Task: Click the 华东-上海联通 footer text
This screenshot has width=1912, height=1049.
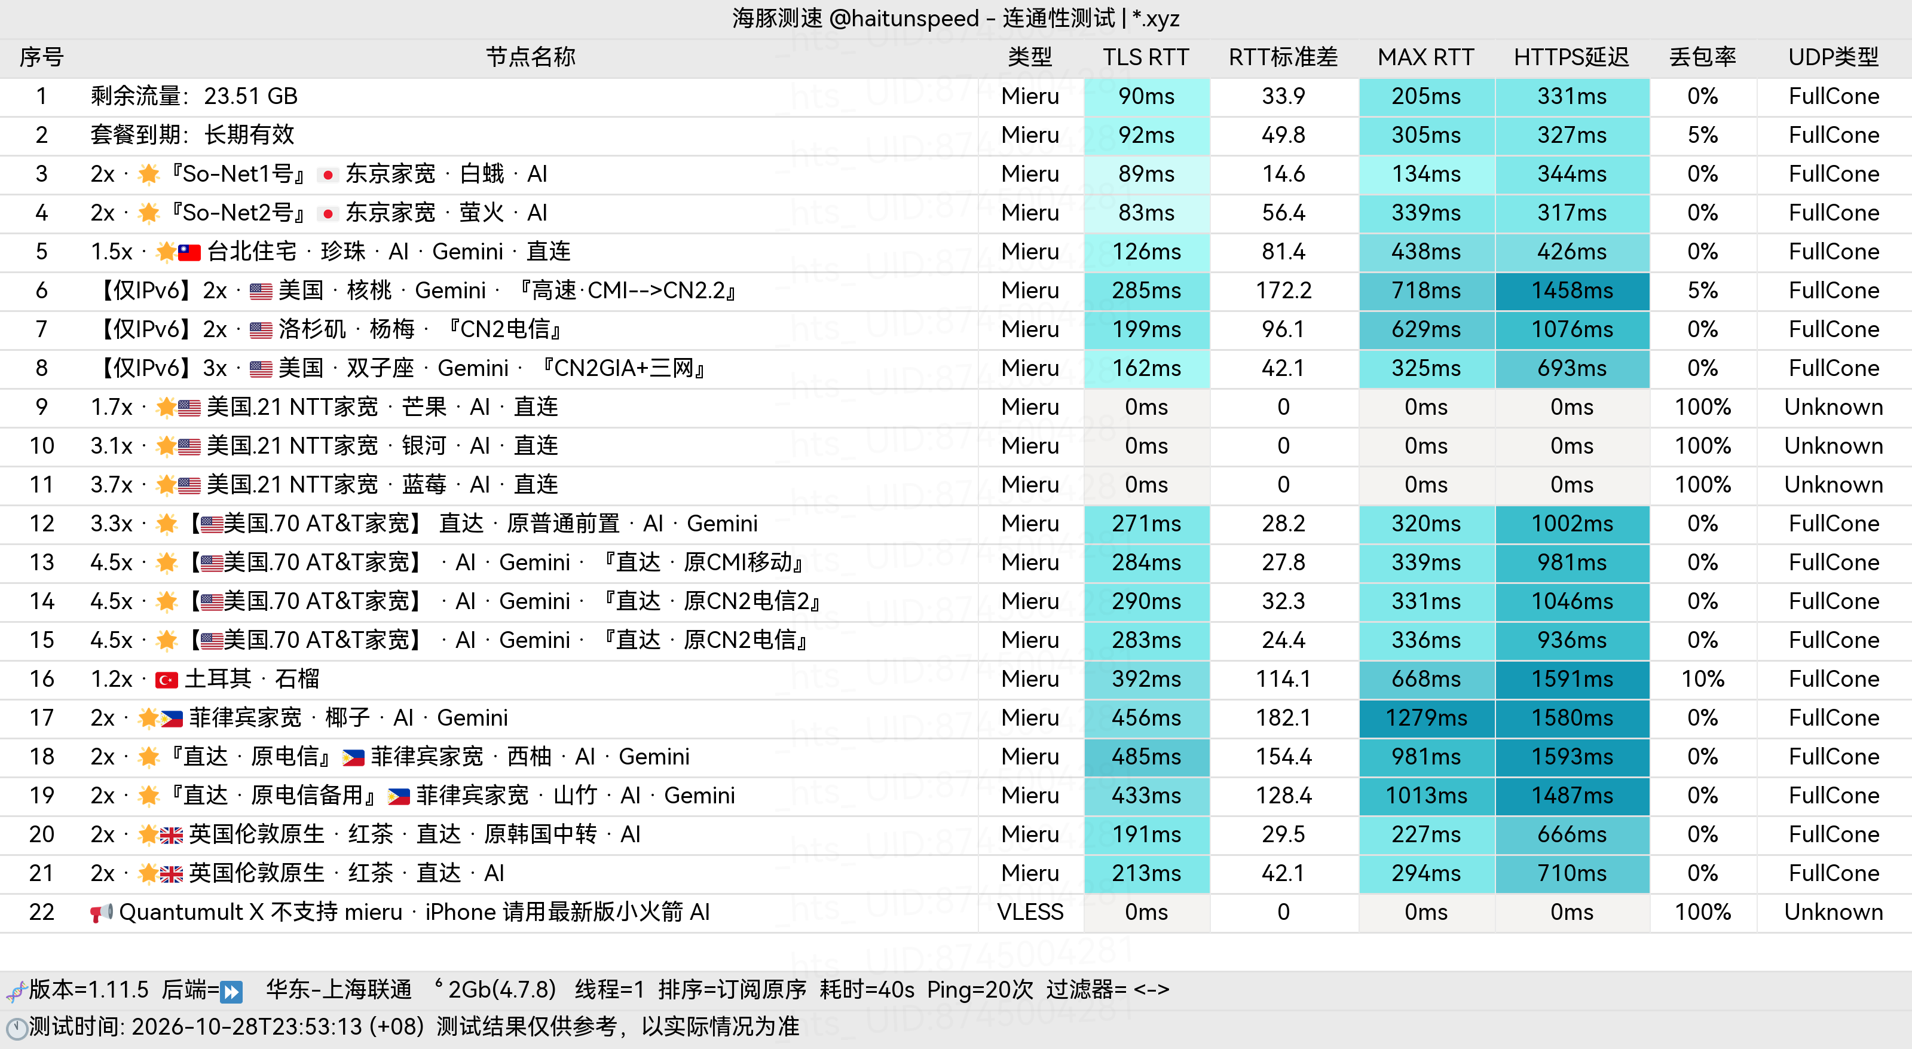Action: [x=338, y=990]
